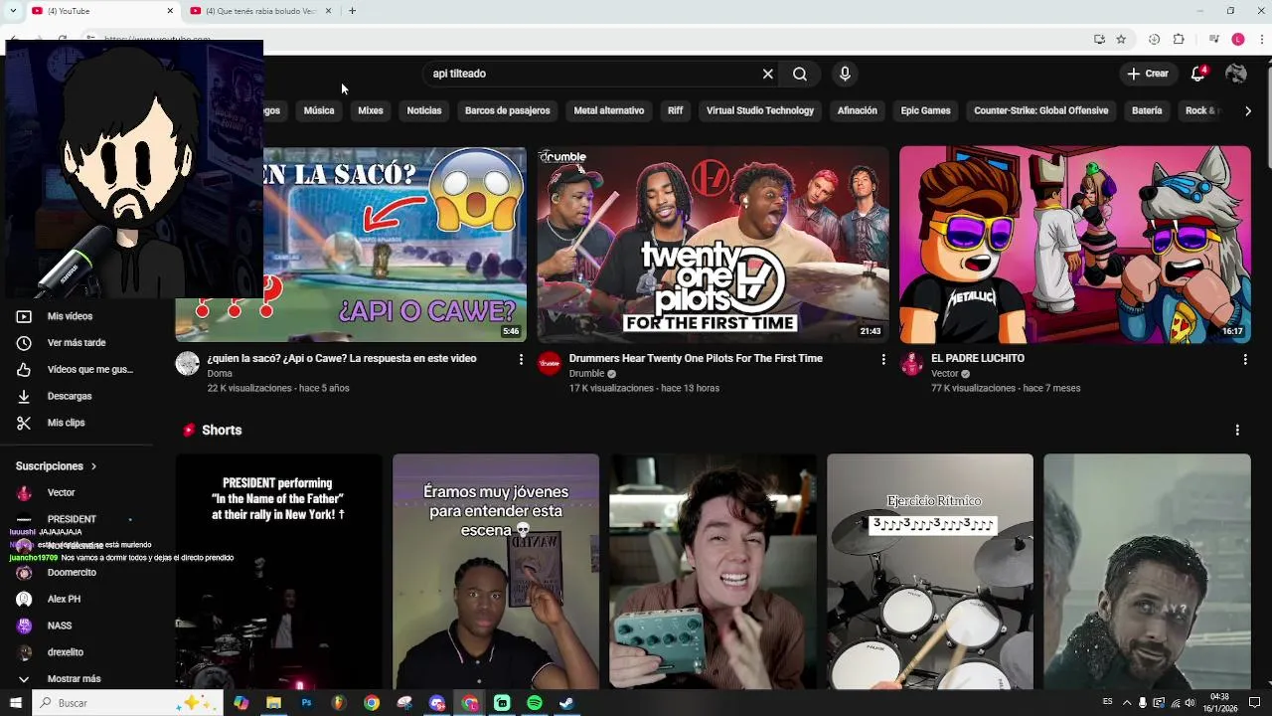Open the Windows Start menu
The image size is (1272, 716).
click(15, 703)
